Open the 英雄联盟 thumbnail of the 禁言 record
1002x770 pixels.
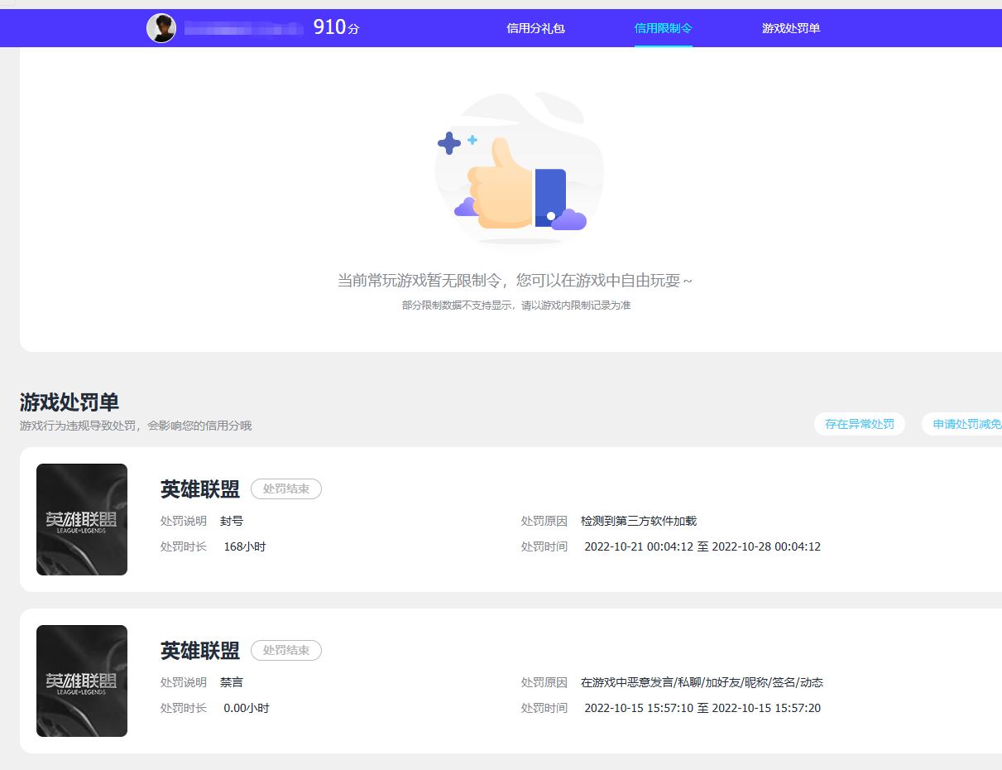(82, 681)
